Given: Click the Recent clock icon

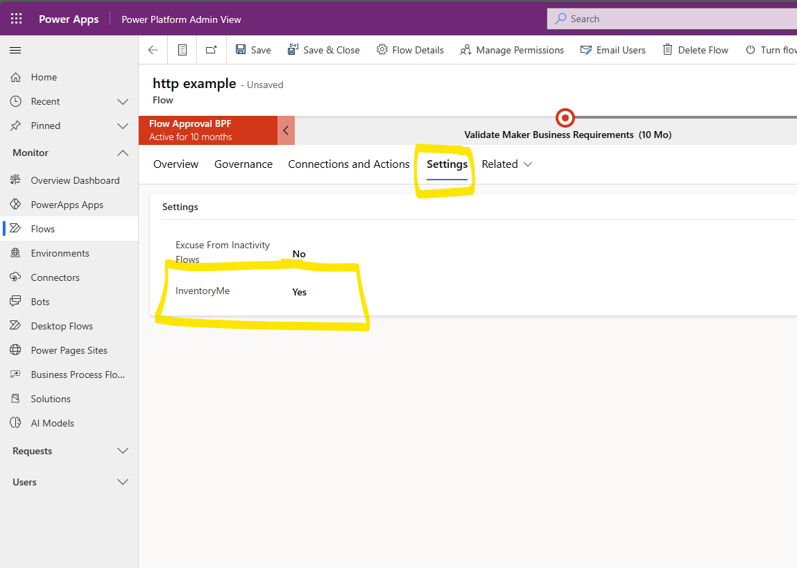Looking at the screenshot, I should click(x=16, y=101).
